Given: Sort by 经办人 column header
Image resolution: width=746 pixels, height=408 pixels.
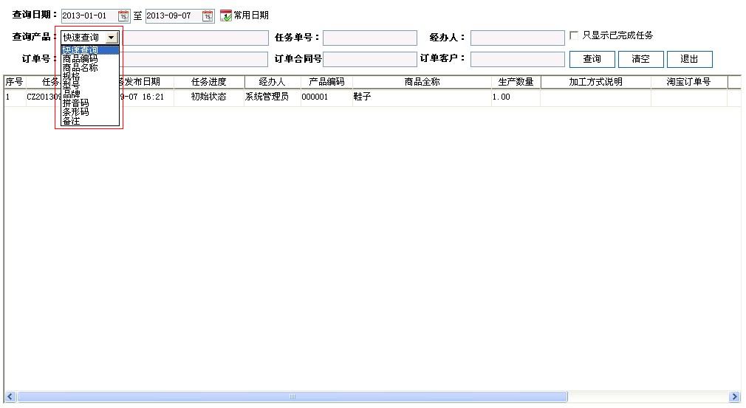Looking at the screenshot, I should point(272,82).
